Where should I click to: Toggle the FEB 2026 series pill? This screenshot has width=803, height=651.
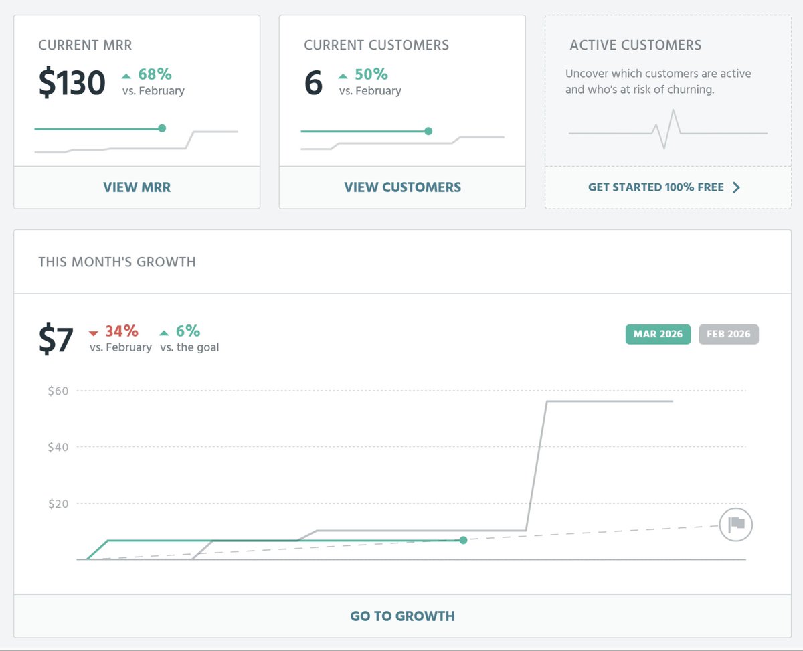[x=729, y=334]
